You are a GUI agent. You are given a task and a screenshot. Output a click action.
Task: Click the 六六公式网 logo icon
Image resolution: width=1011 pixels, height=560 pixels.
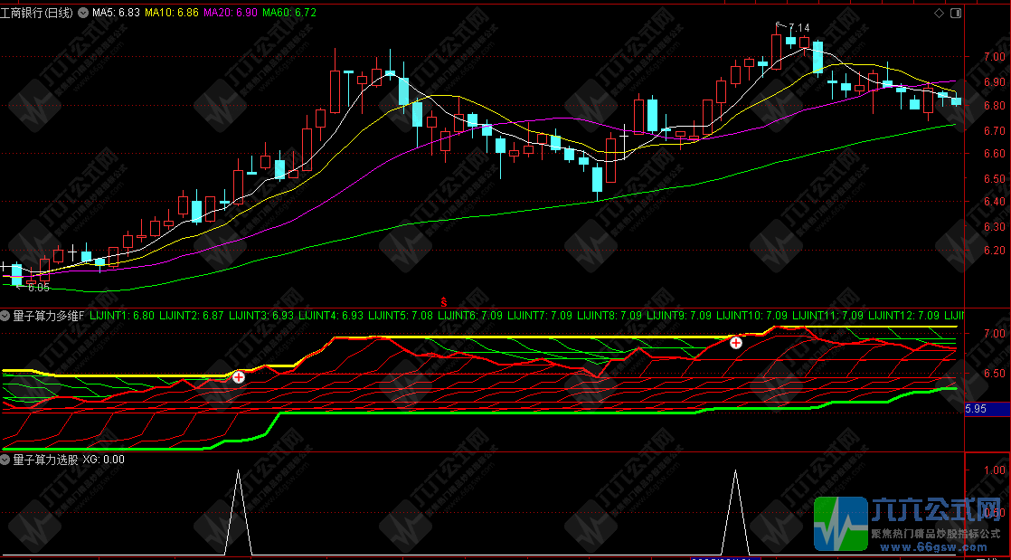point(840,523)
